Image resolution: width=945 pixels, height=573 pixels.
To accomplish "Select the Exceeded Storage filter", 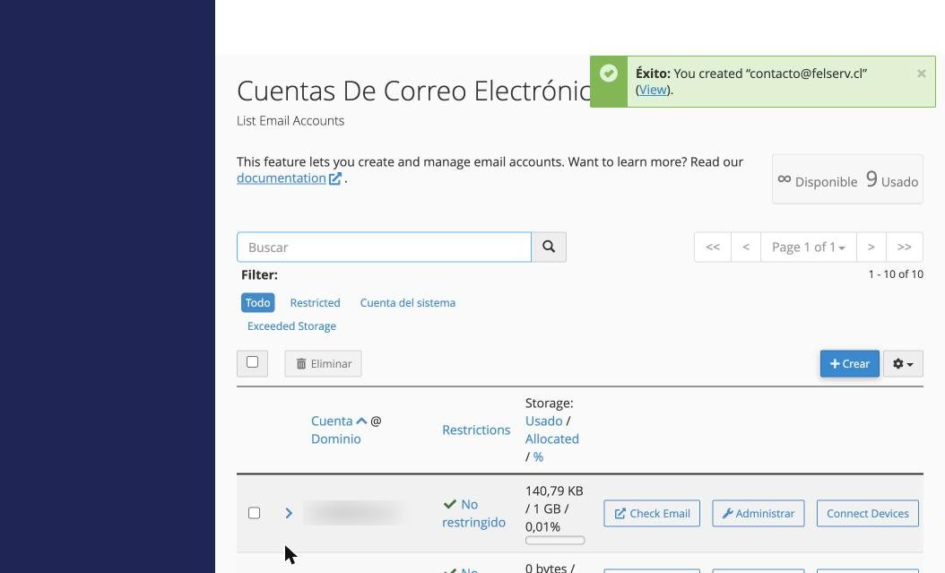I will [291, 326].
